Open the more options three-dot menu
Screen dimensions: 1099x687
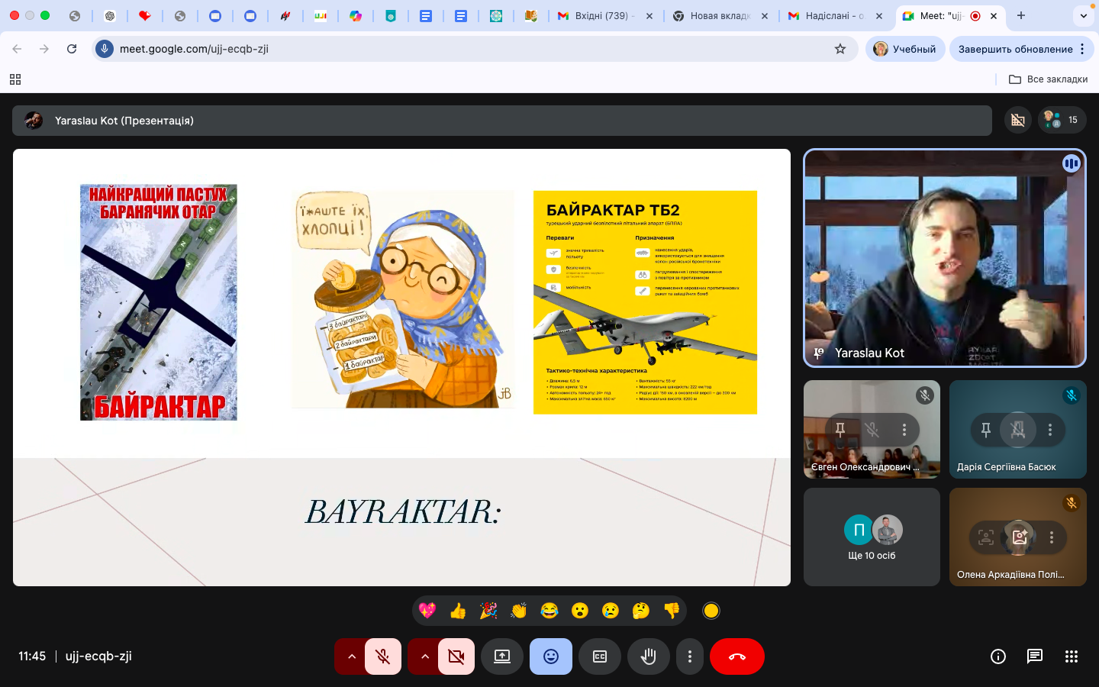point(690,656)
